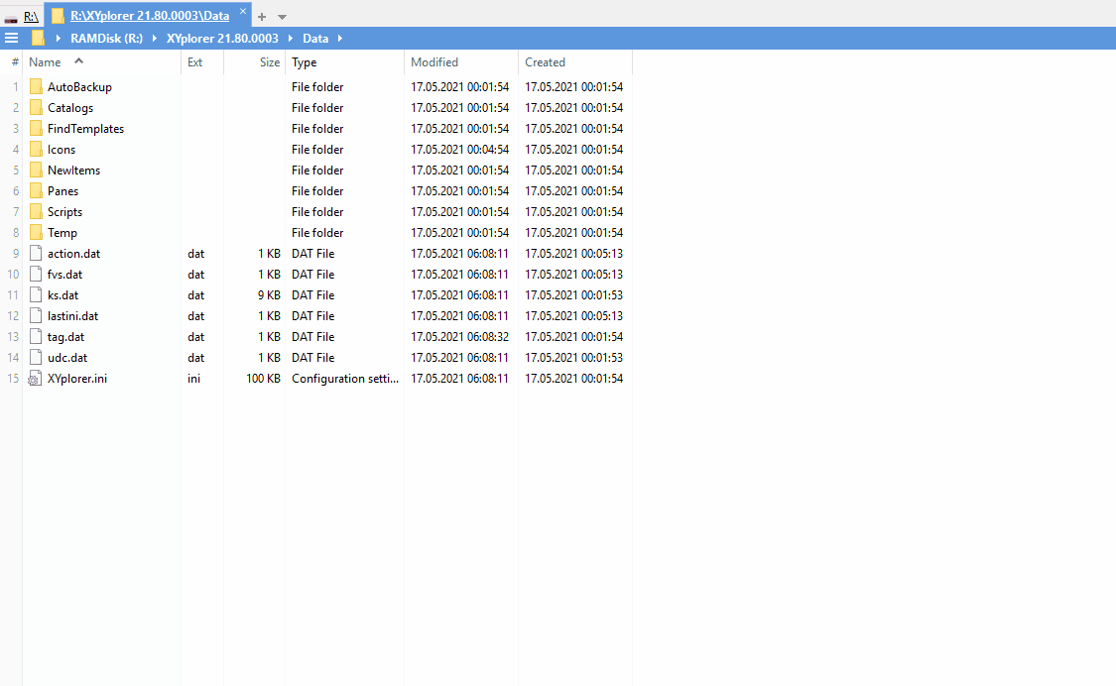
Task: Sort files by the Size column header
Action: 269,62
